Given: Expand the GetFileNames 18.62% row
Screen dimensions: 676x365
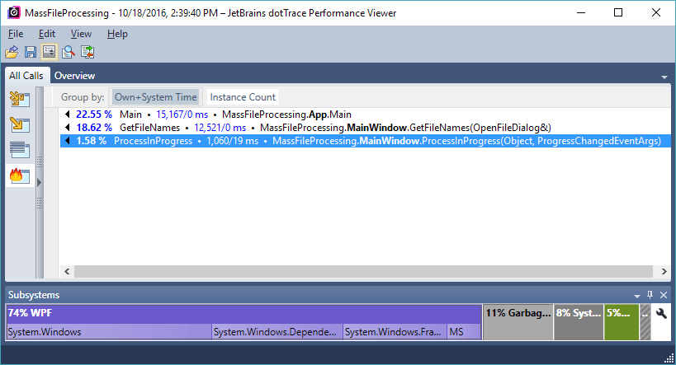Looking at the screenshot, I should (x=67, y=128).
